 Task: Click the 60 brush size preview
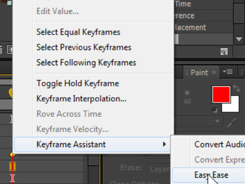[187, 98]
